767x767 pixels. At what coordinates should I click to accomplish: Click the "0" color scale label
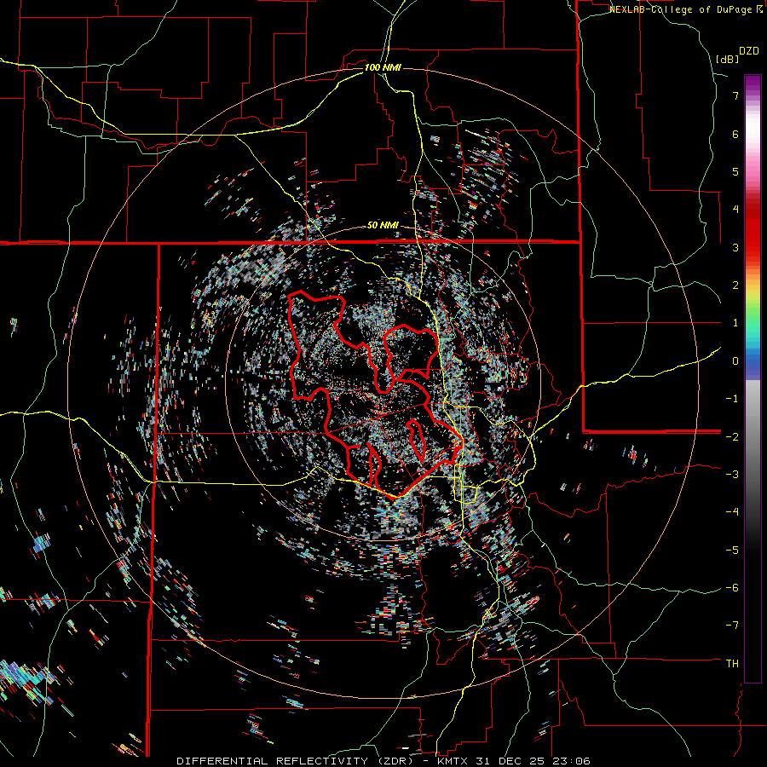point(735,361)
